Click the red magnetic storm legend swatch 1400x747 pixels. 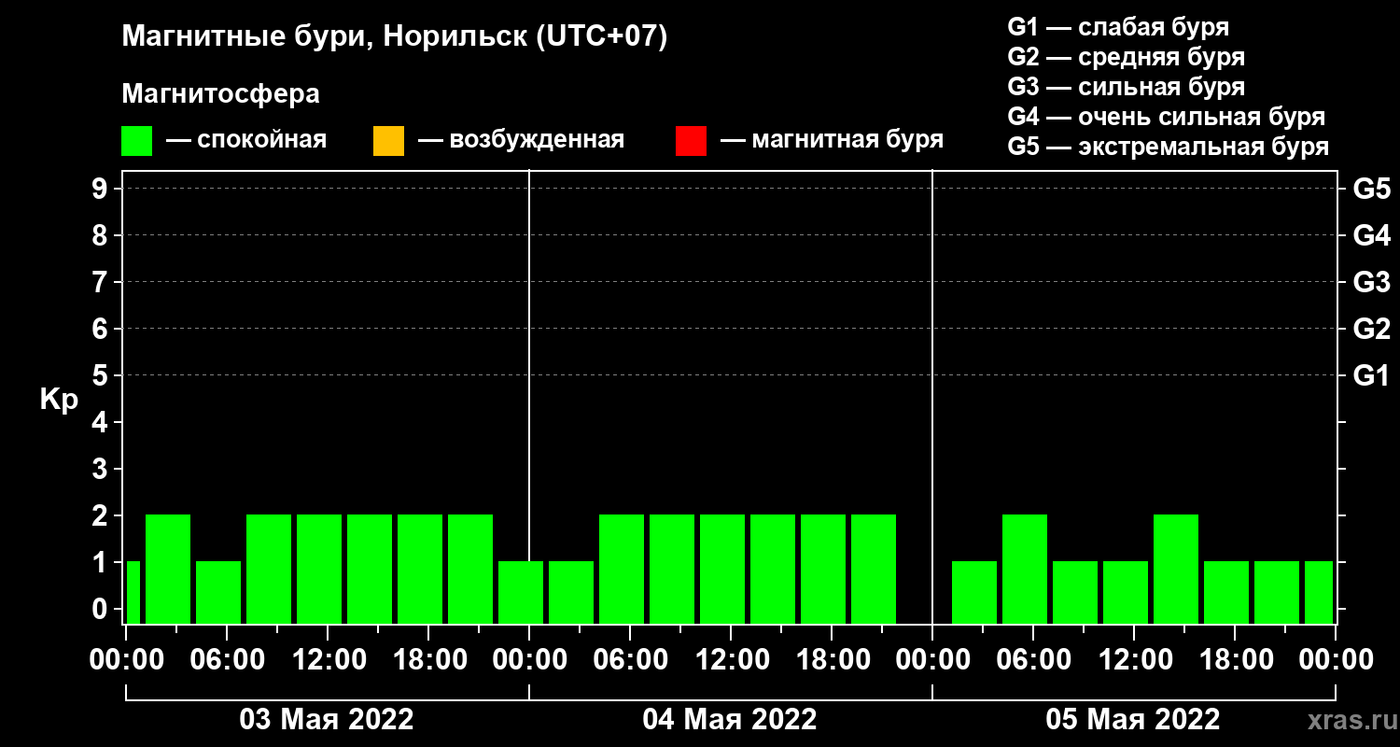tap(691, 140)
